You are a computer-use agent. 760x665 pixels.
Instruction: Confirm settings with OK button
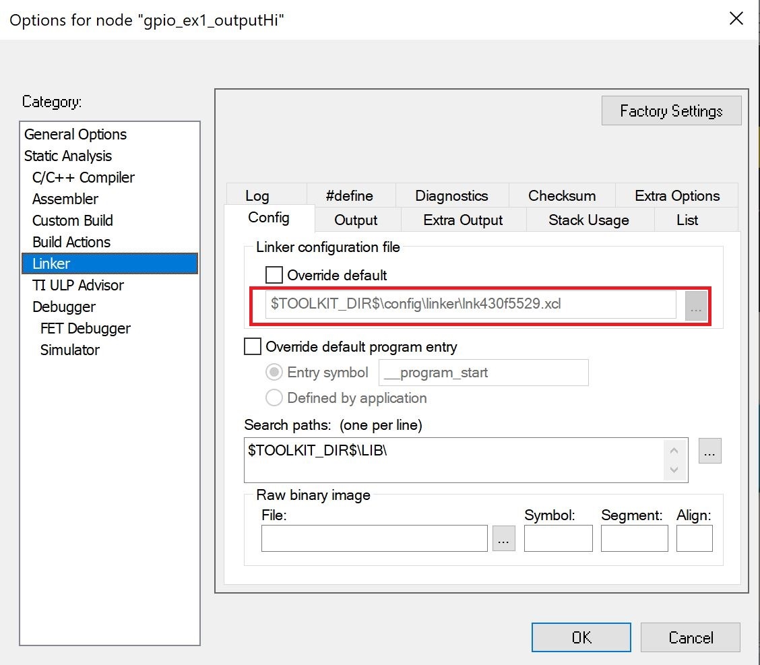(581, 637)
